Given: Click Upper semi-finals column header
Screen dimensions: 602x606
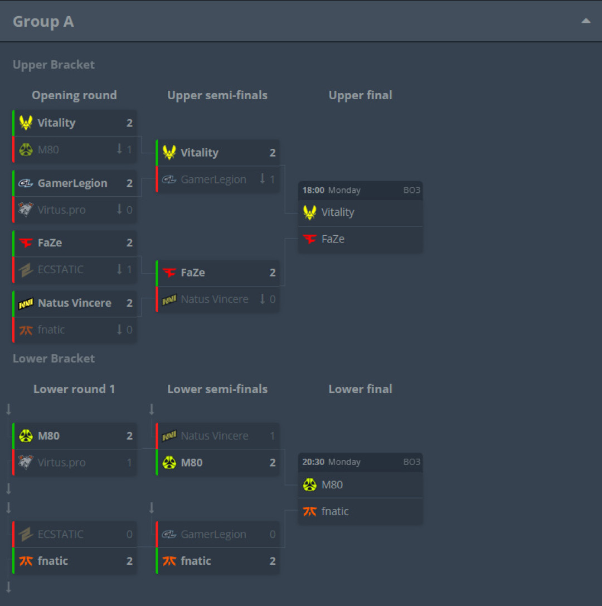Looking at the screenshot, I should point(217,95).
